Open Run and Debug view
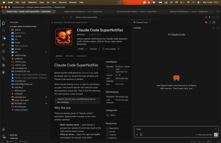 (3, 44)
